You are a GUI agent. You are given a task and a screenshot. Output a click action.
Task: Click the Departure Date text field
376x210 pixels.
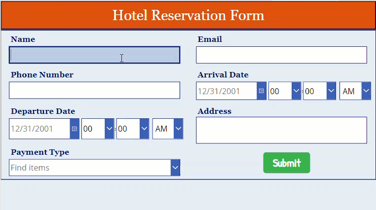pyautogui.click(x=39, y=129)
